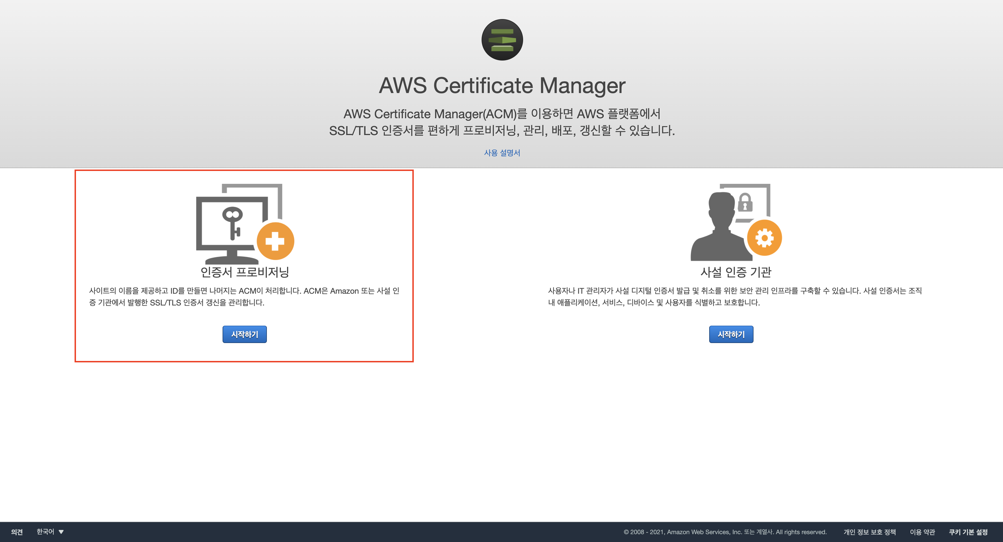Click the AWS Certificate Manager page title
The height and width of the screenshot is (542, 1003).
click(502, 85)
